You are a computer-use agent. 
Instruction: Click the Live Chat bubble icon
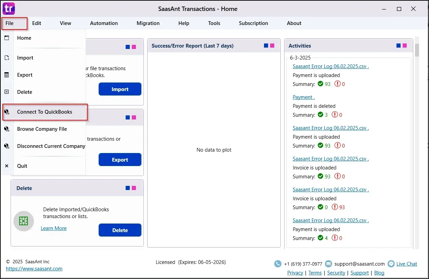[391, 264]
